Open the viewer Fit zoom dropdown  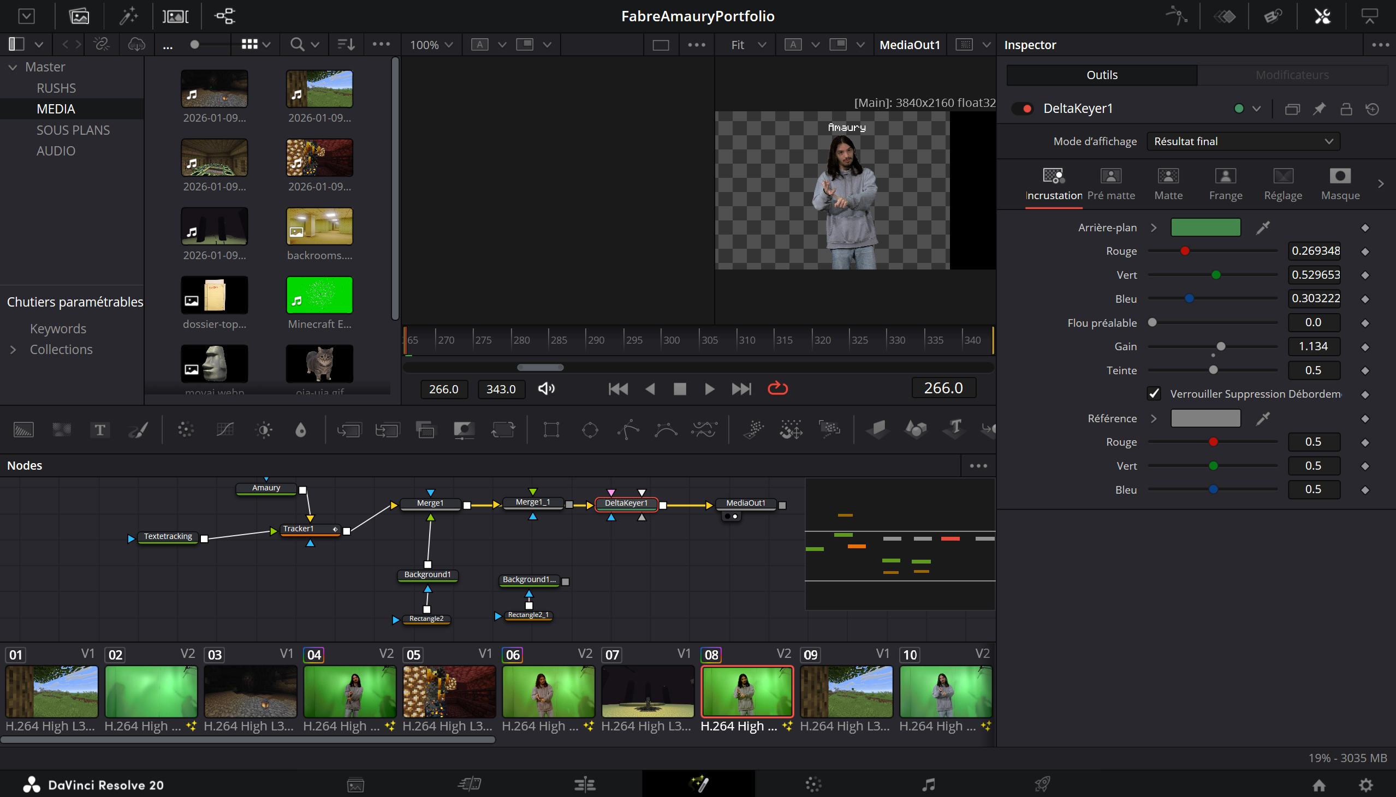point(747,45)
